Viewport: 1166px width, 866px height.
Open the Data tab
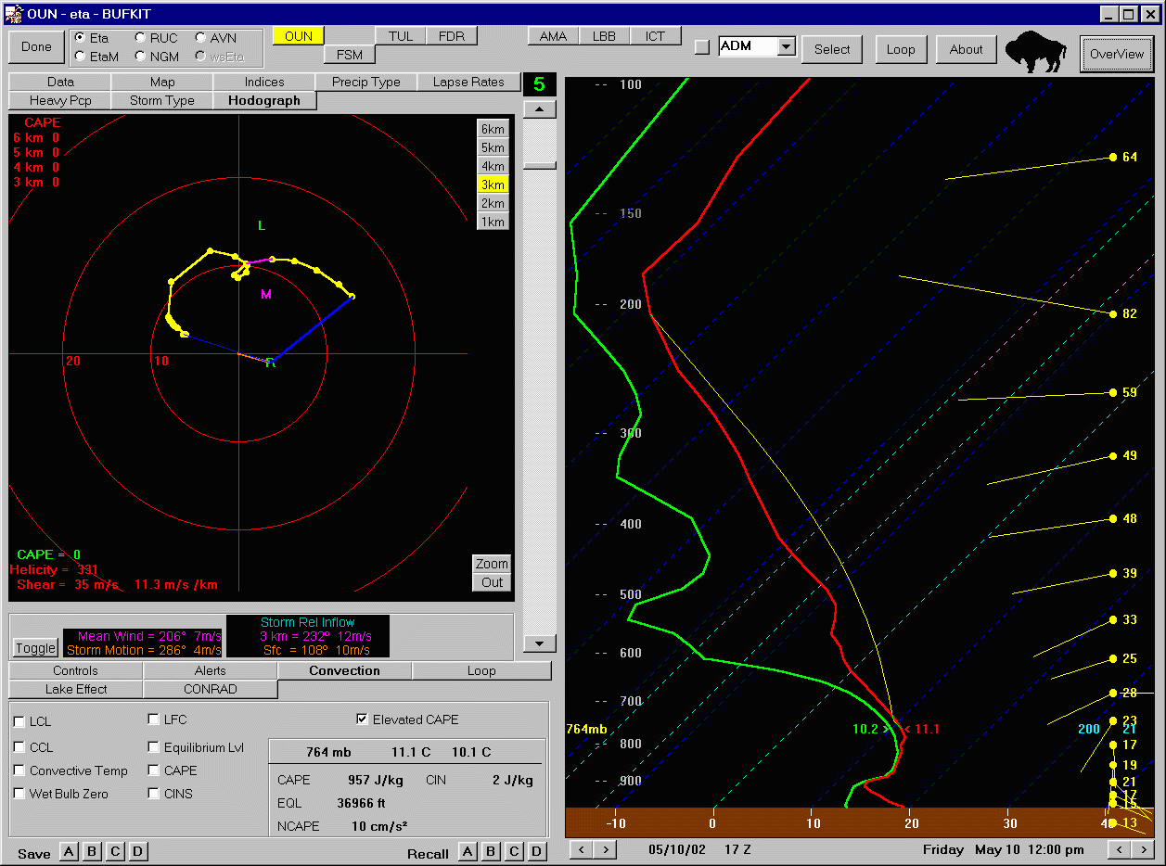point(60,83)
